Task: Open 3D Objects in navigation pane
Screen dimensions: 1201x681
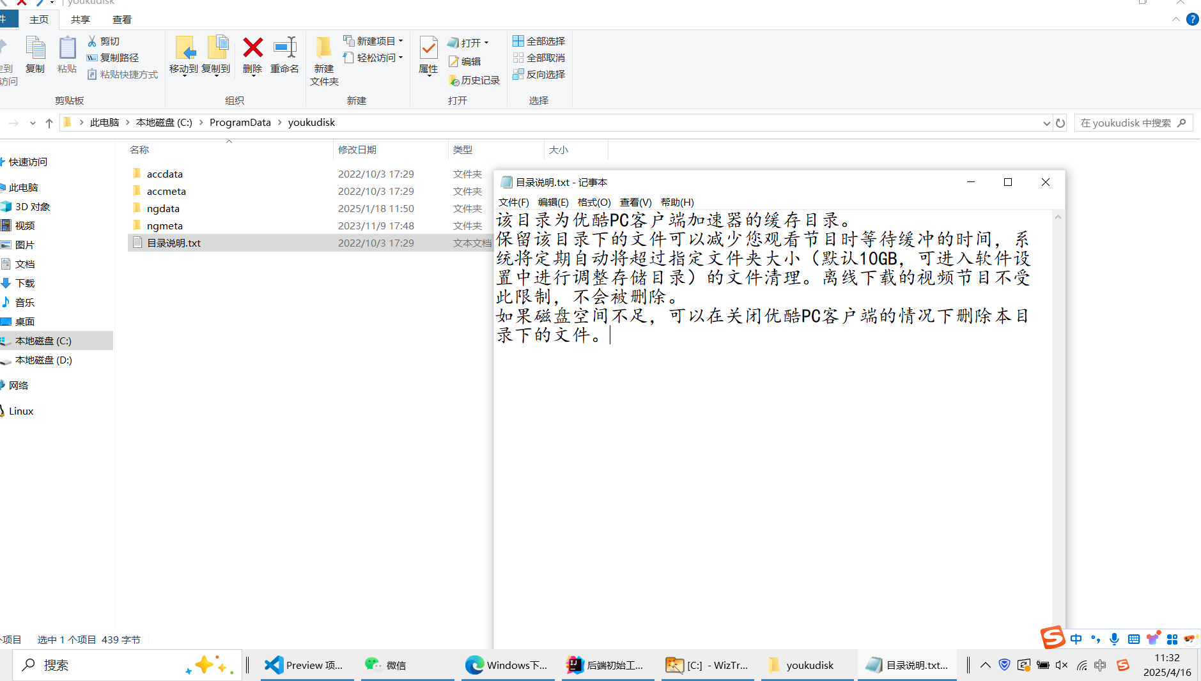Action: [33, 206]
